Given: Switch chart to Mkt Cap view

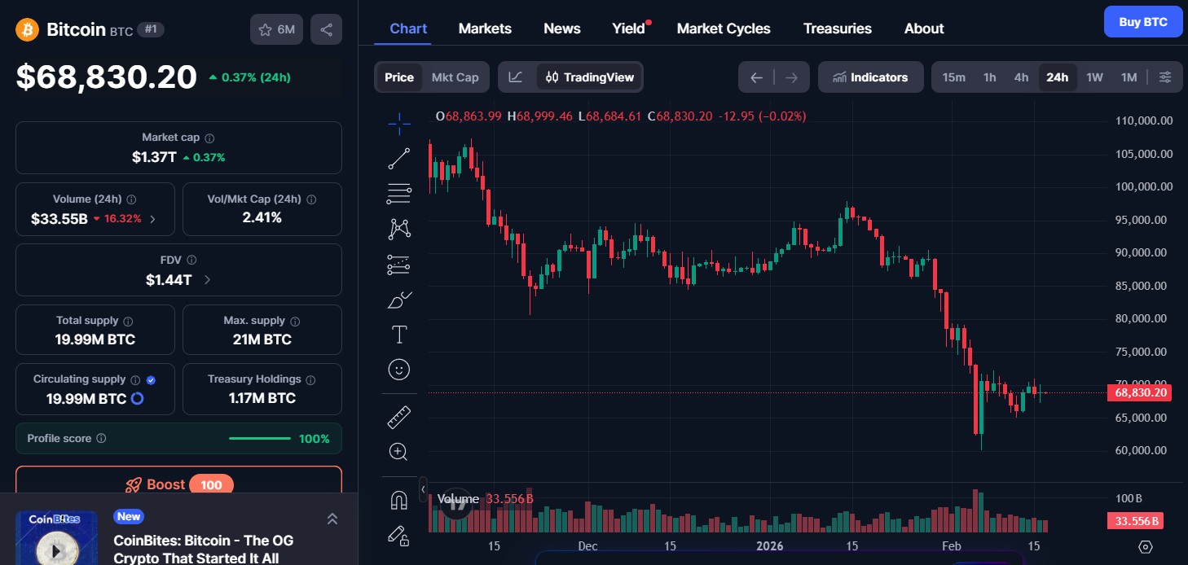Looking at the screenshot, I should pyautogui.click(x=455, y=77).
